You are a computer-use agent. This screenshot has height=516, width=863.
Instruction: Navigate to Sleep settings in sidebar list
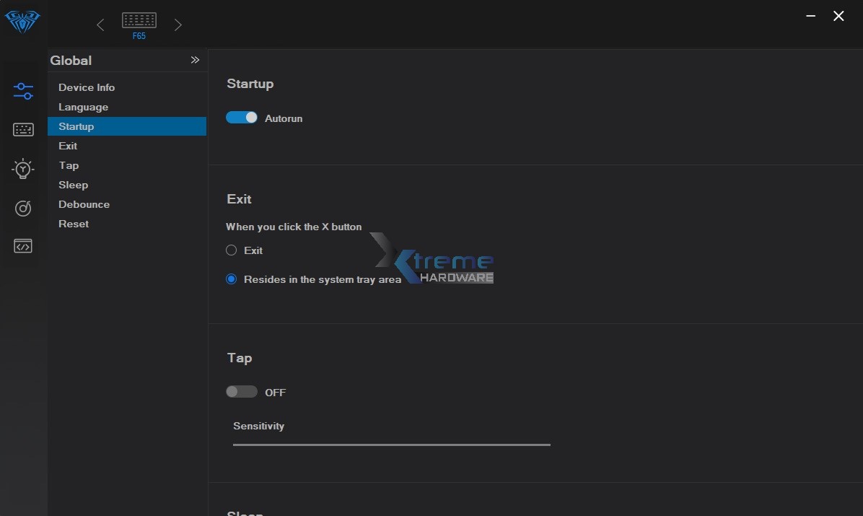(x=73, y=185)
